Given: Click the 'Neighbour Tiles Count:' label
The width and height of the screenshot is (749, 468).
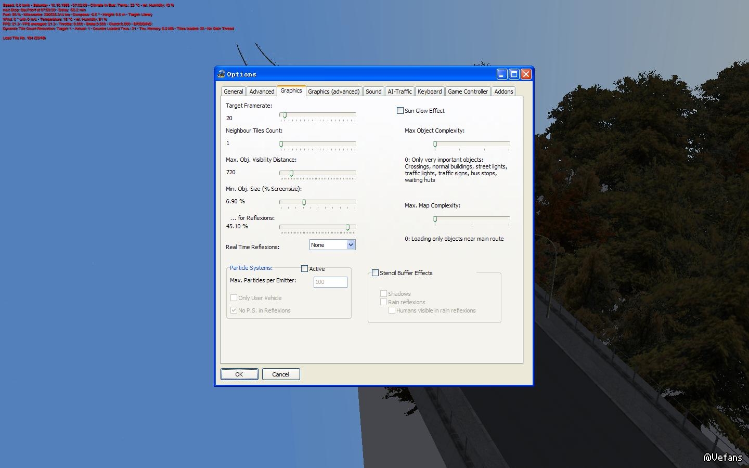Looking at the screenshot, I should tap(254, 131).
